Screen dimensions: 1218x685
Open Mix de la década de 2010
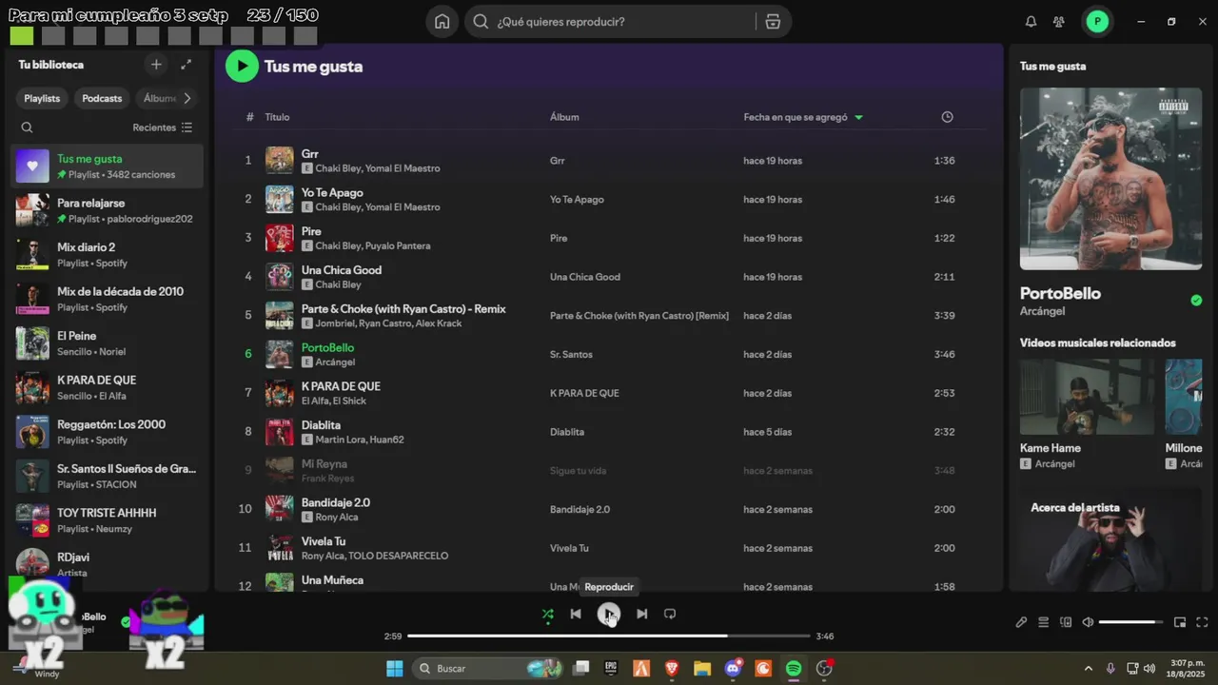[x=108, y=299]
